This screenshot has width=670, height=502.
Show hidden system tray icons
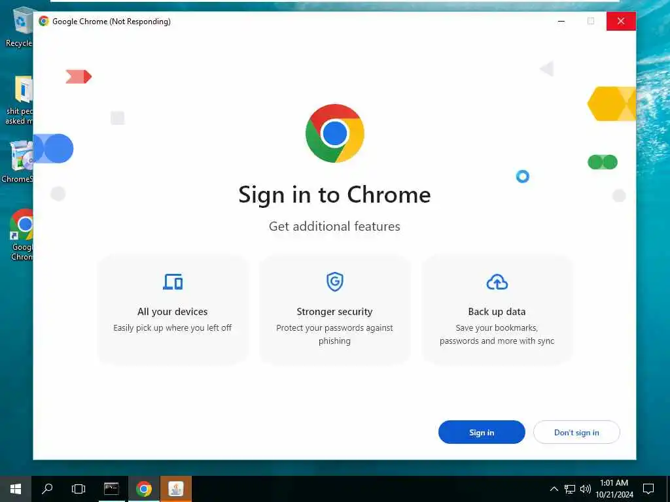[x=554, y=489]
